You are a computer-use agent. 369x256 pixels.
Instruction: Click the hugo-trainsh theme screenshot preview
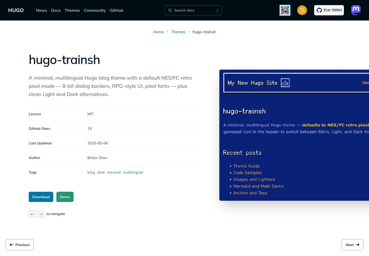tap(294, 135)
